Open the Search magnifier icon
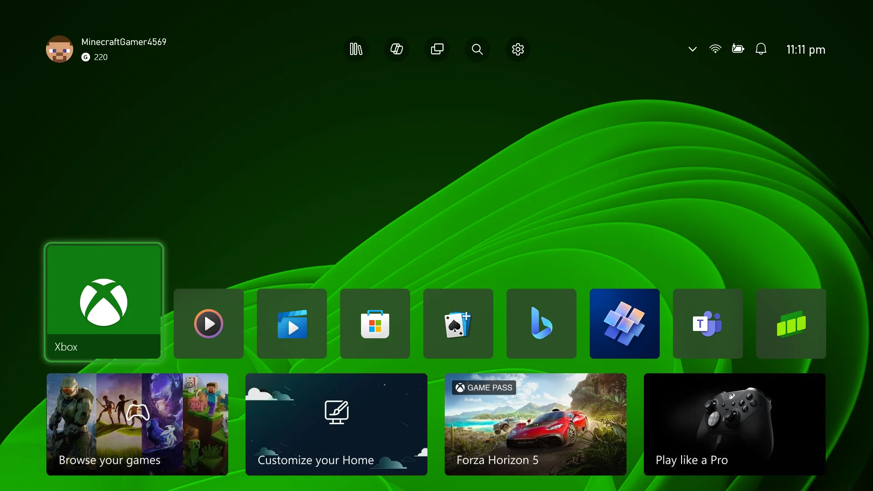 [477, 49]
